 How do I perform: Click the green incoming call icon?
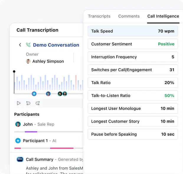[x=28, y=45]
